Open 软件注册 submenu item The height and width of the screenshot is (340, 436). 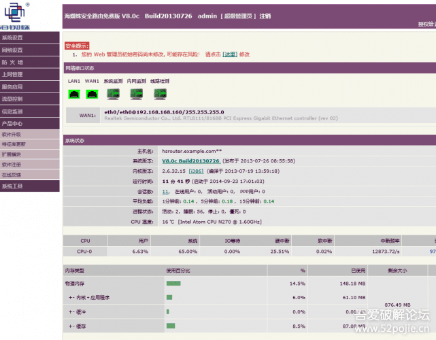(x=11, y=165)
